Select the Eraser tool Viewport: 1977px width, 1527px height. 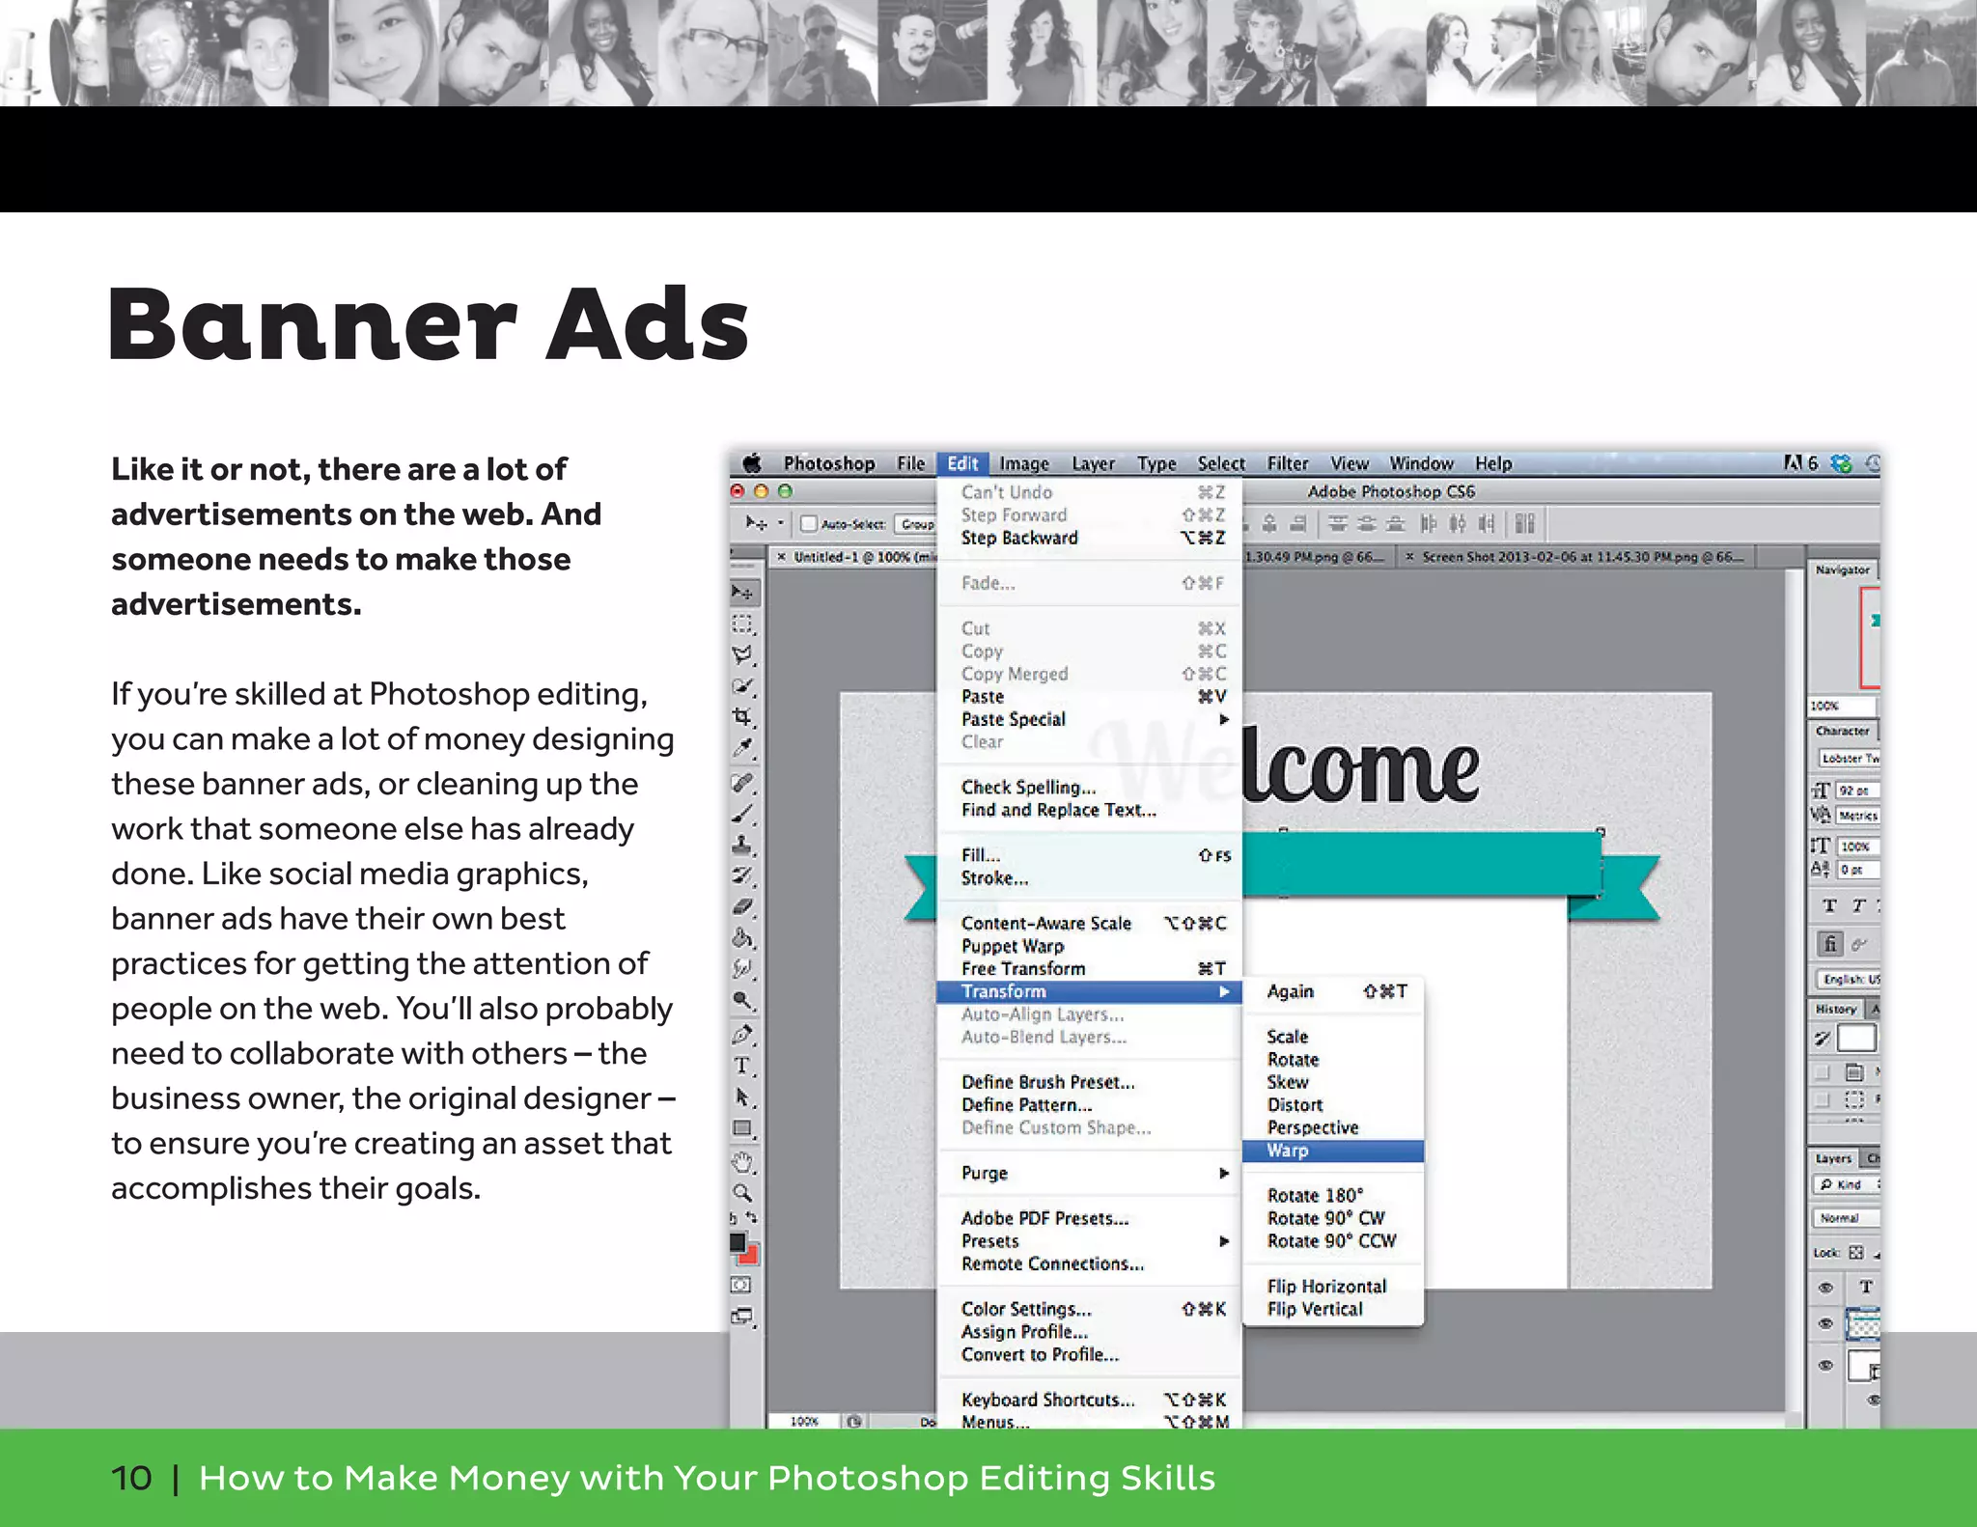tap(744, 907)
